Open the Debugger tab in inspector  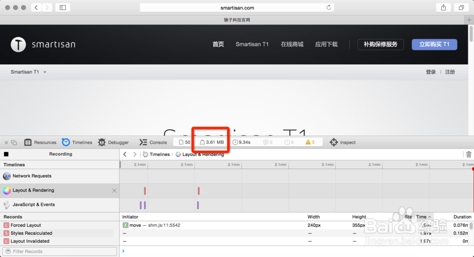[113, 142]
